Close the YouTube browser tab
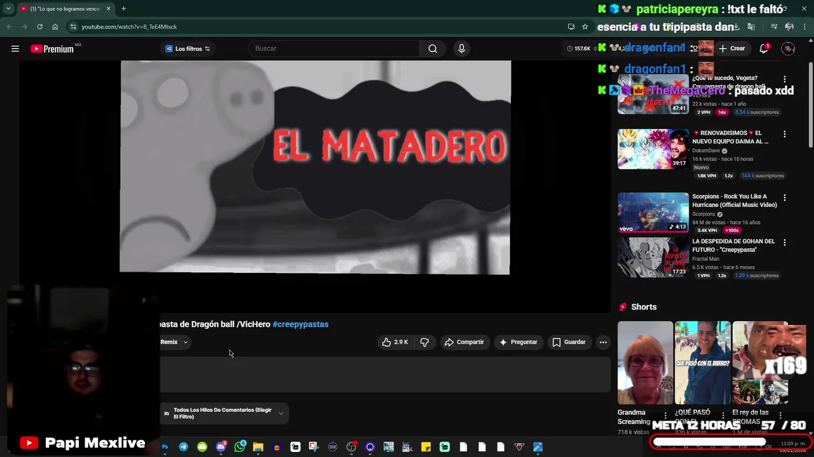This screenshot has width=814, height=457. pyautogui.click(x=108, y=9)
